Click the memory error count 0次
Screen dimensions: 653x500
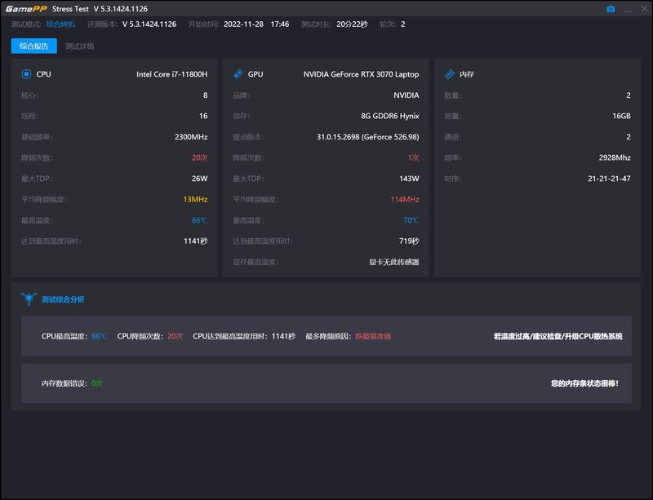tap(97, 383)
